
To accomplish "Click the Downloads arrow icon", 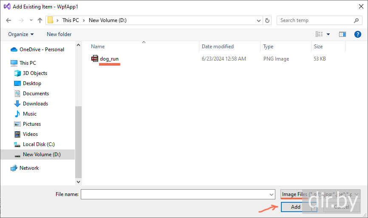I will 17,104.
